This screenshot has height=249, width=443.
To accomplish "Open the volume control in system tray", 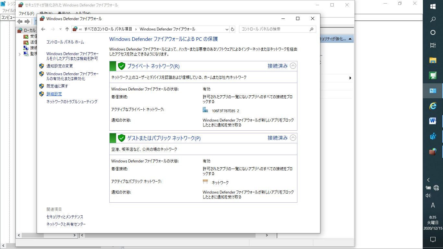I will point(428,196).
